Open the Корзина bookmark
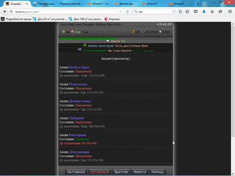 pyautogui.click(x=112, y=19)
